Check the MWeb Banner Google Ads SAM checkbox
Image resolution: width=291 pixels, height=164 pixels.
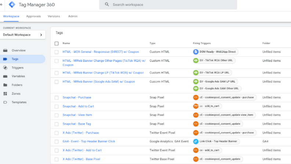tap(57, 82)
